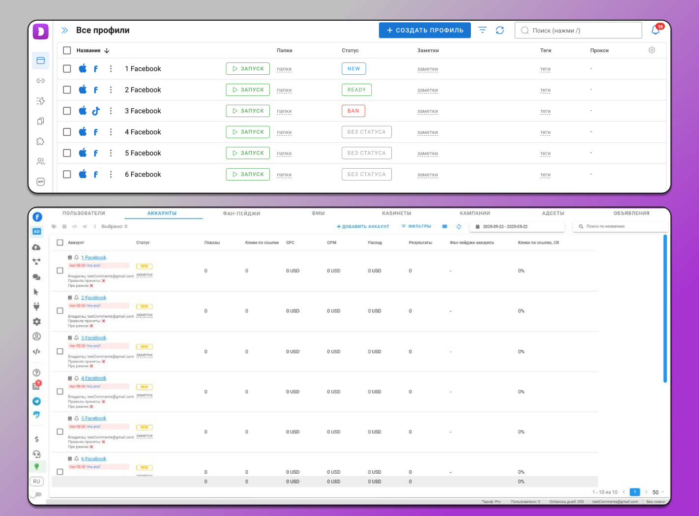Switch to the Фан-пейджи tab

pyautogui.click(x=241, y=213)
